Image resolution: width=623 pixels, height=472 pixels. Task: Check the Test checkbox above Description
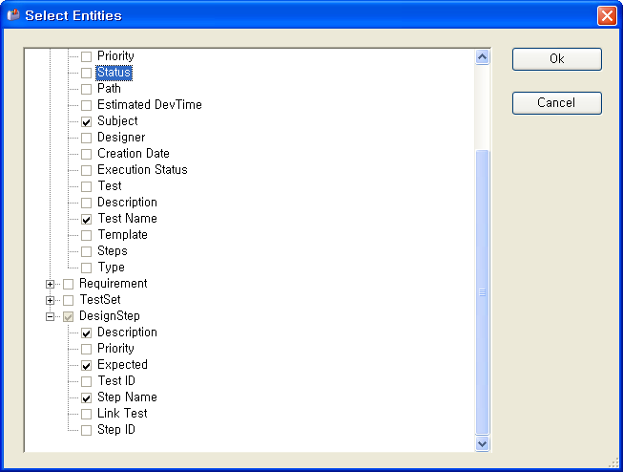(86, 186)
